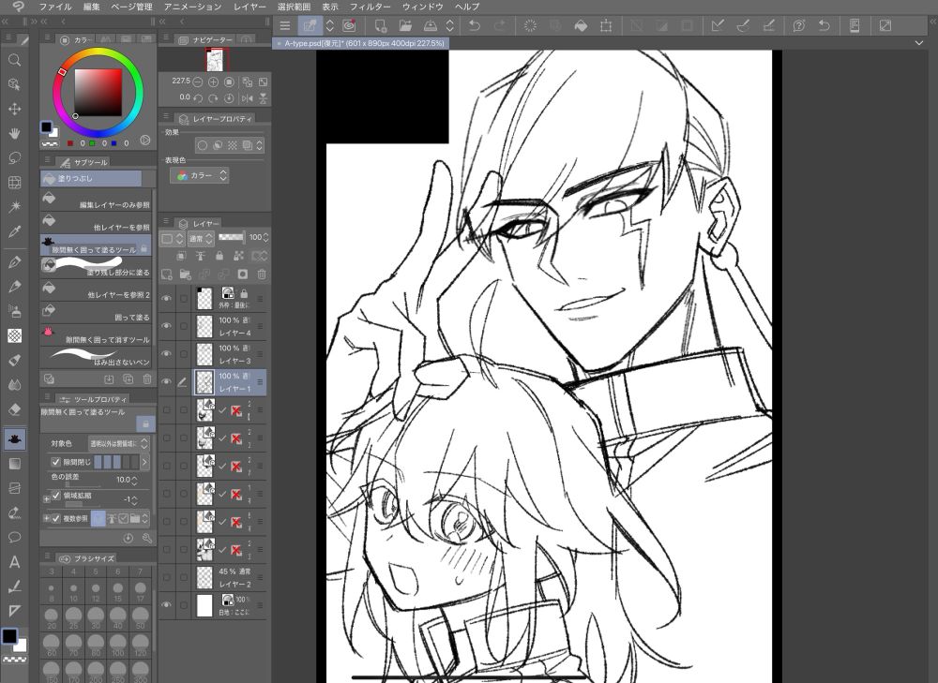Select the black main color swatch in toolbar
The image size is (938, 683).
pos(9,636)
